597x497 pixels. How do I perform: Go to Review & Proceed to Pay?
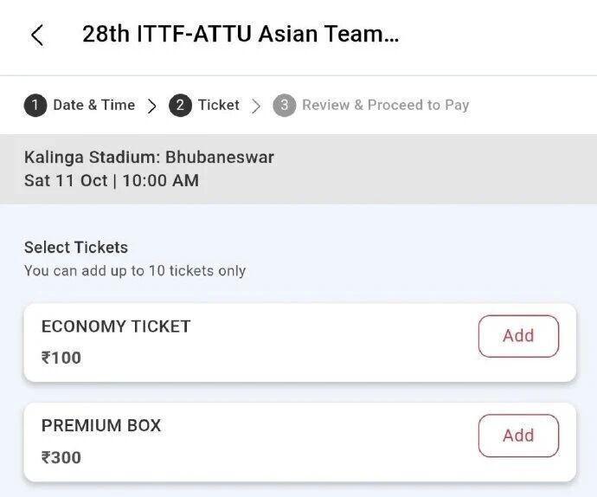(x=385, y=105)
